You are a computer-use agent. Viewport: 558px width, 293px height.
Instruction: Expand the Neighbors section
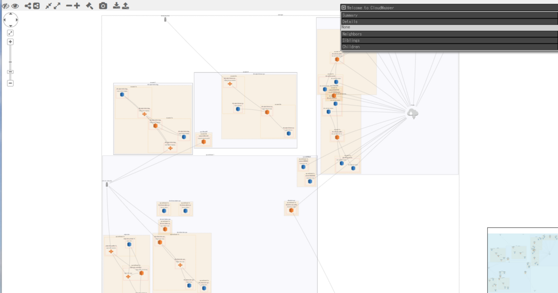[449, 34]
